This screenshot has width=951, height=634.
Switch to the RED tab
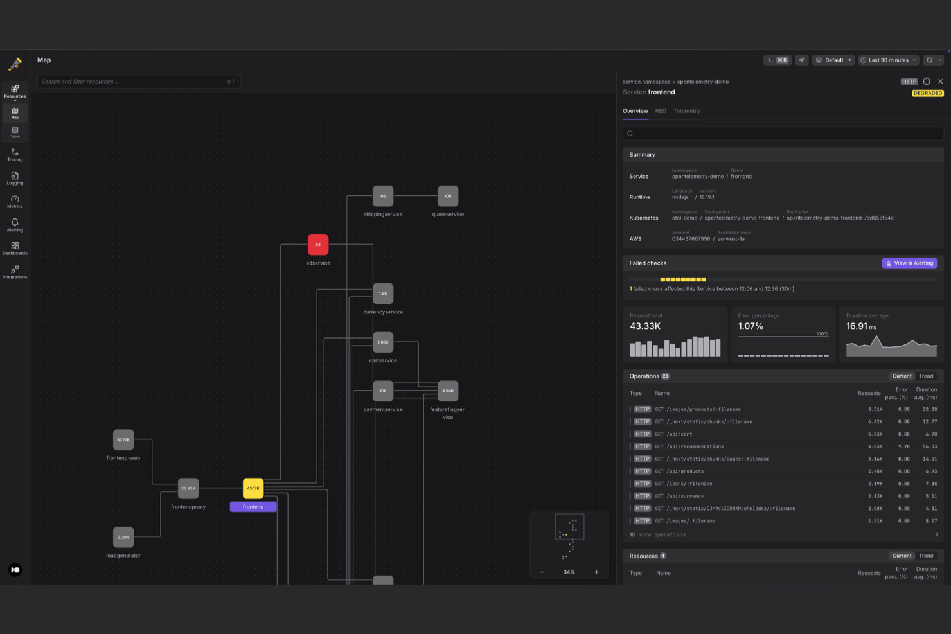click(x=660, y=110)
